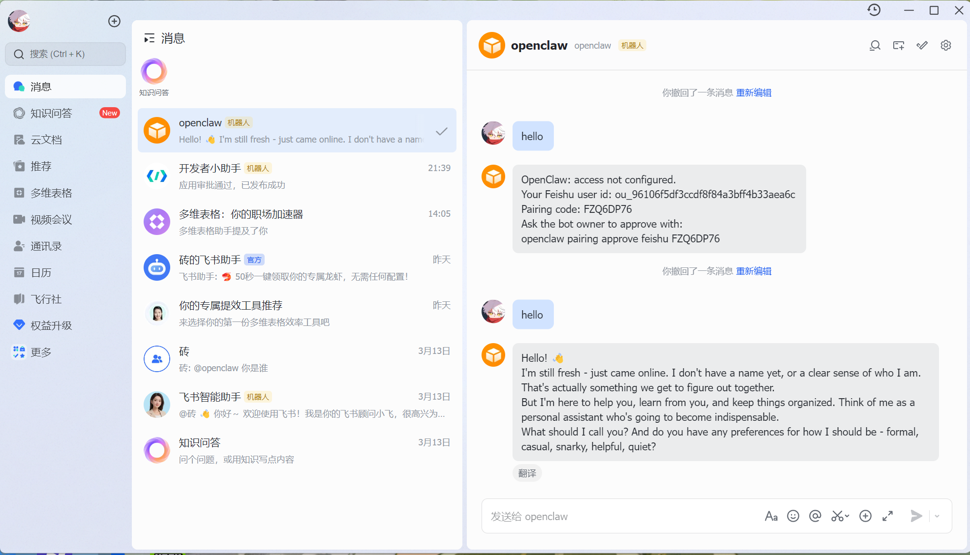Click the add-to-group icon in chat header

[x=899, y=46]
